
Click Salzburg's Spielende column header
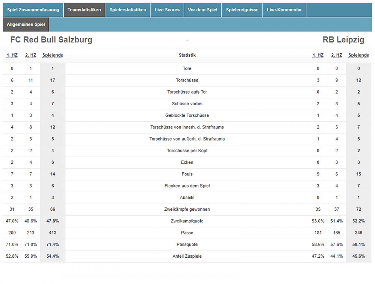(52, 55)
